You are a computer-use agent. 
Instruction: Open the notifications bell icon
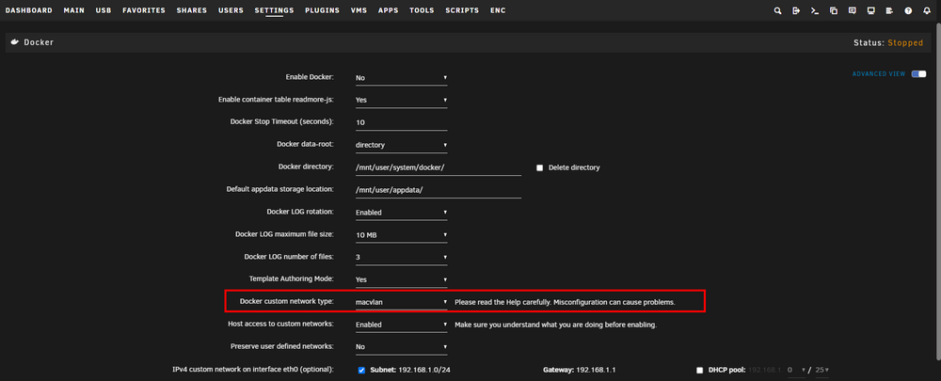(927, 10)
